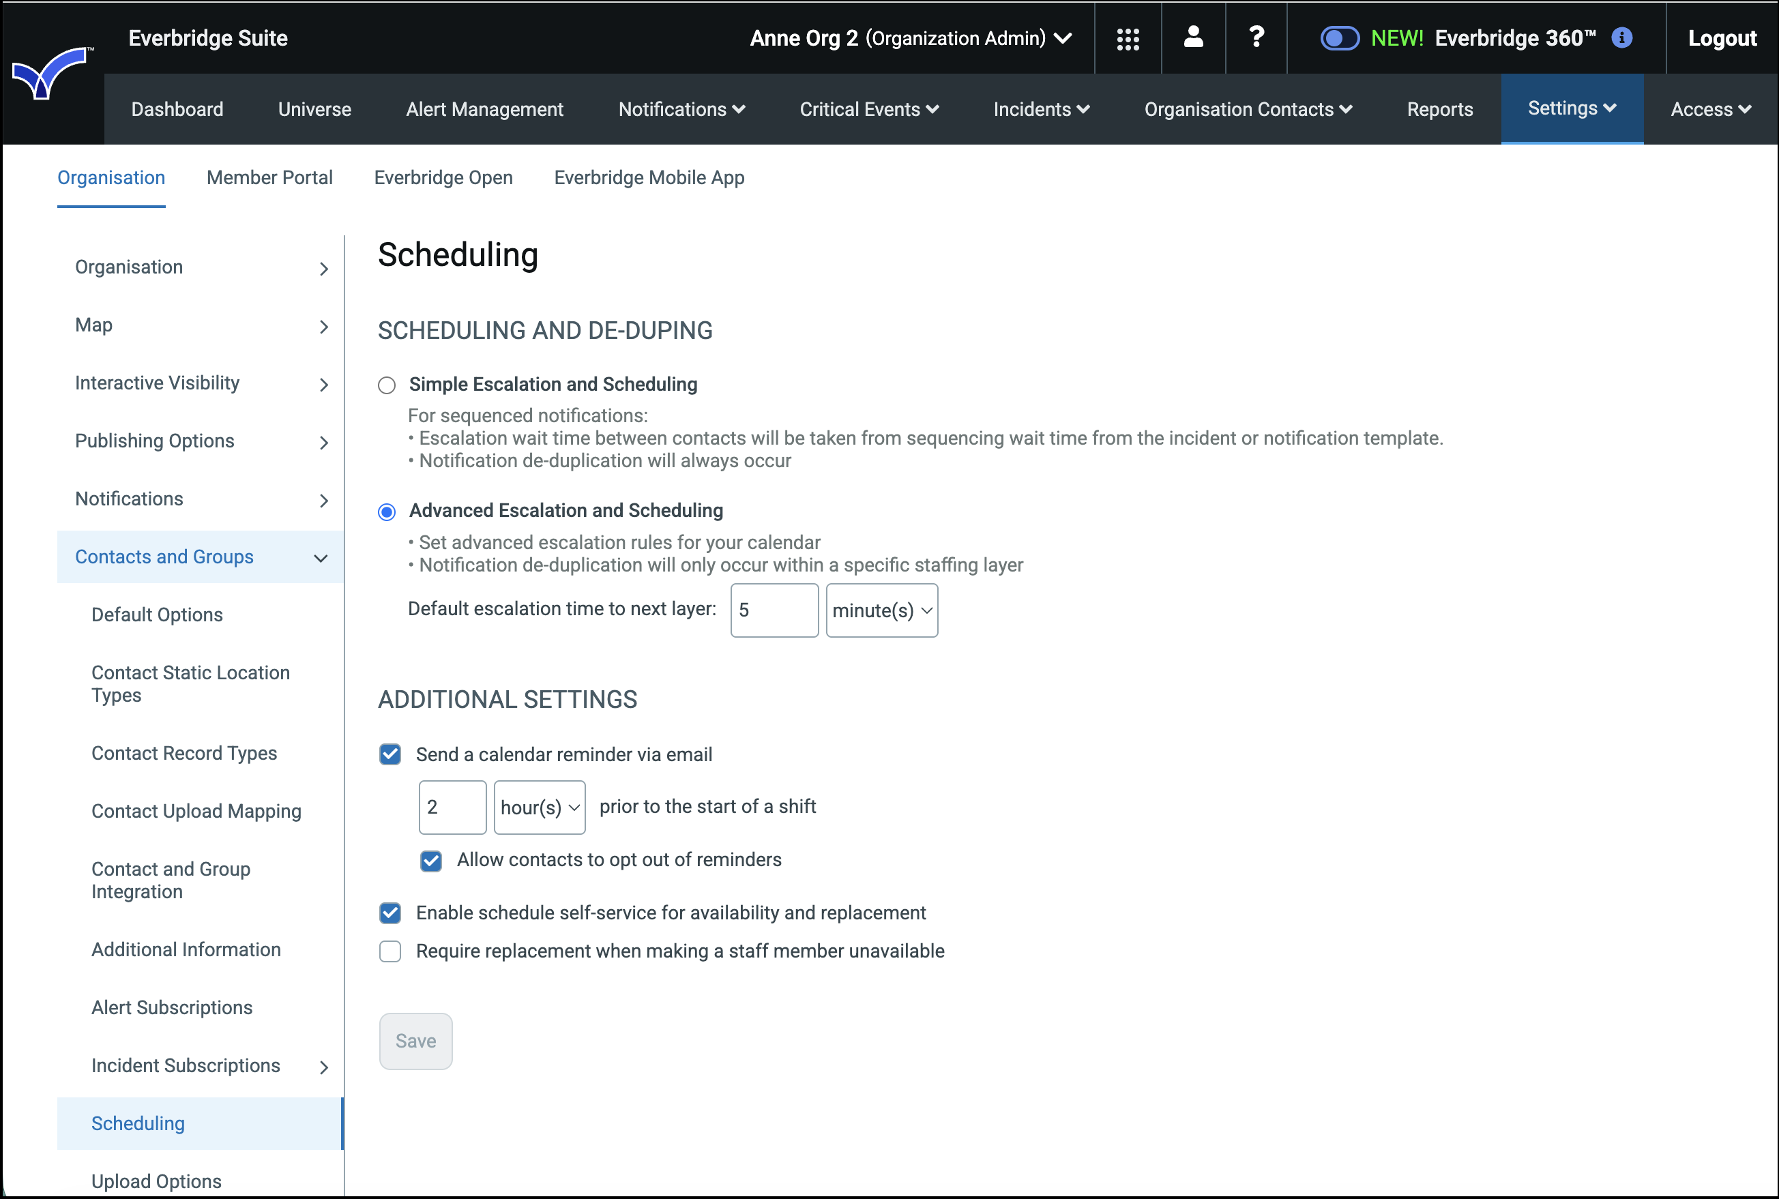The height and width of the screenshot is (1199, 1779).
Task: Switch to the Member Portal tab
Action: pyautogui.click(x=269, y=178)
